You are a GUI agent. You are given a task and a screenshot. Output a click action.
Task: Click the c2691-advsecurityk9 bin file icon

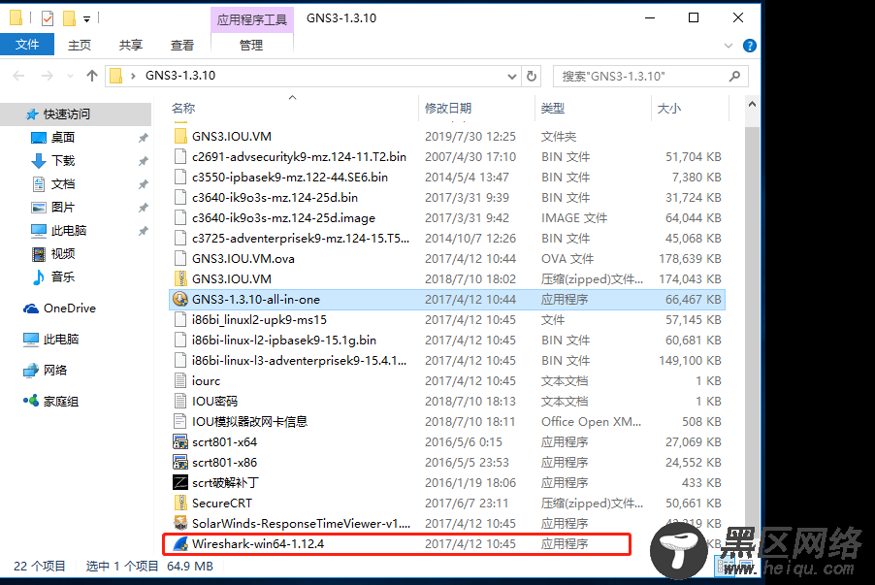click(x=180, y=157)
